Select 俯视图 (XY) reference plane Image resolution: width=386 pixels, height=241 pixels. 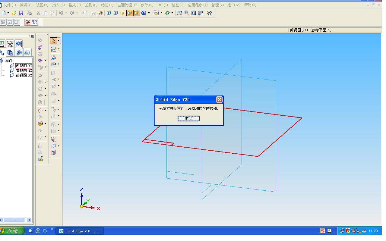[x=24, y=65]
